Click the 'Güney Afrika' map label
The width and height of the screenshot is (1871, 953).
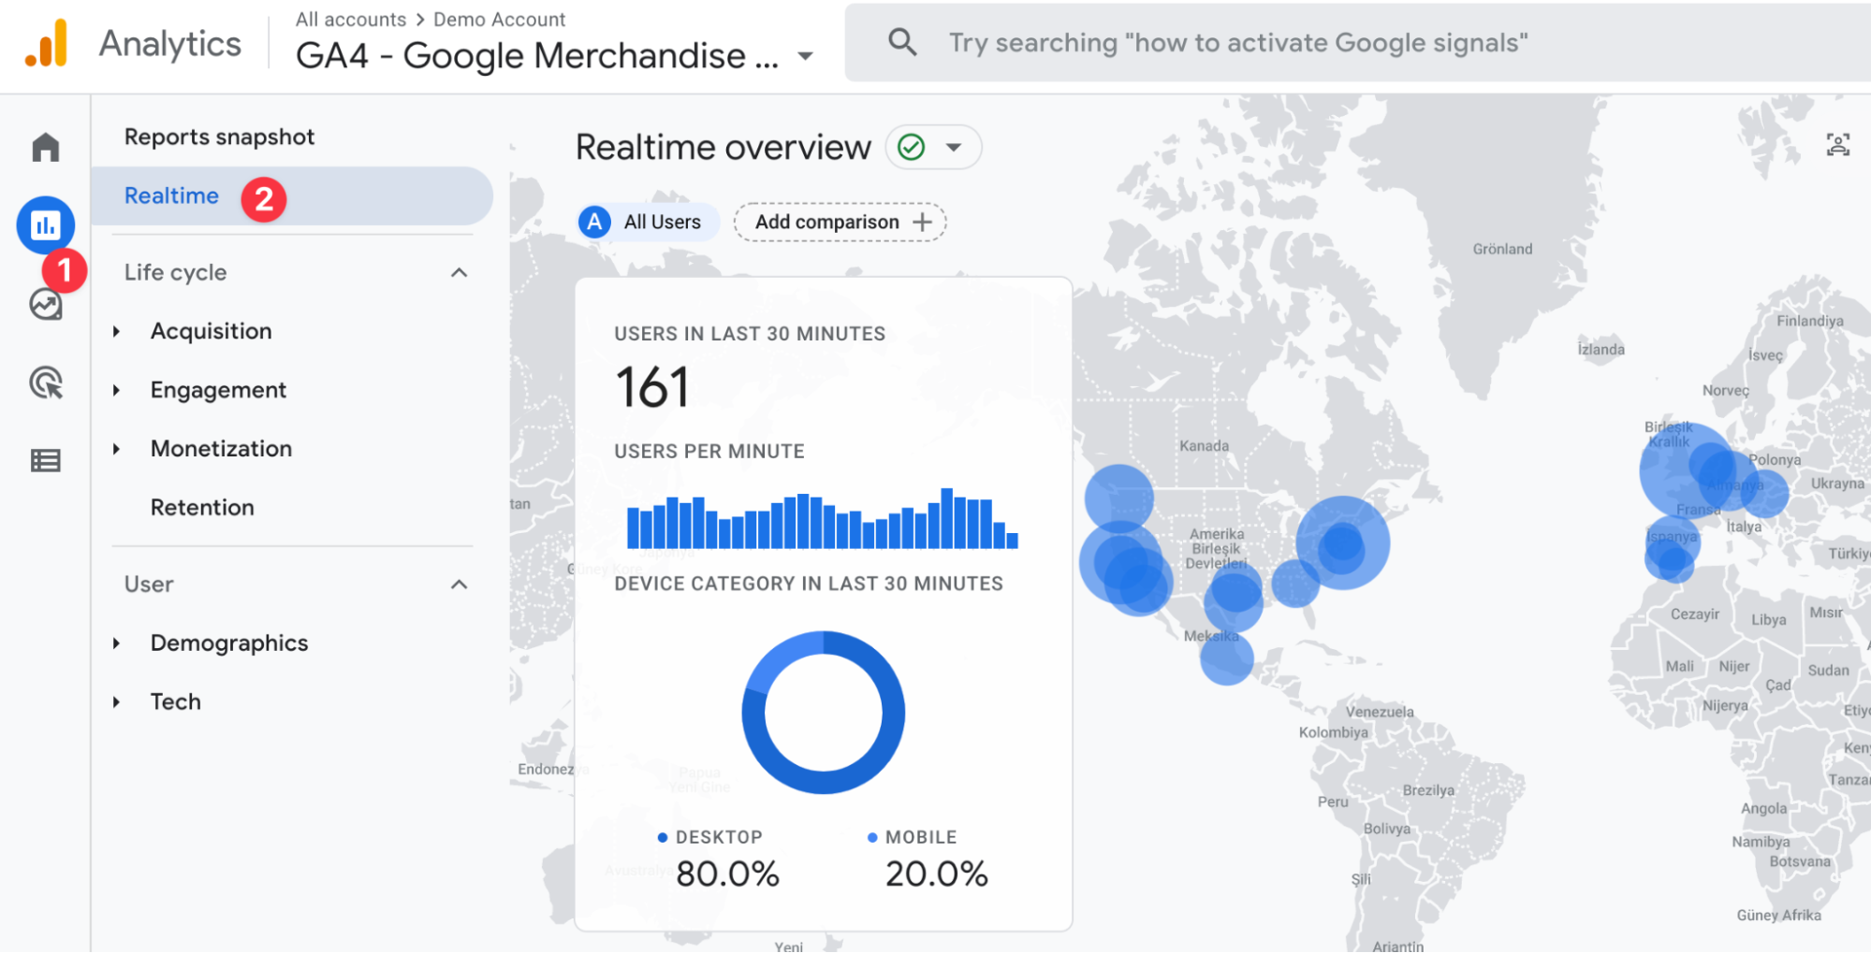pyautogui.click(x=1778, y=916)
